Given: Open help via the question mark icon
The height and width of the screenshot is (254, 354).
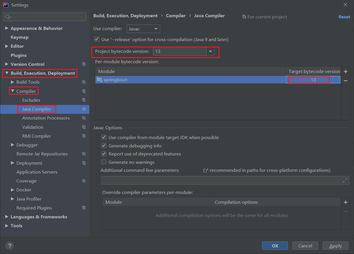Looking at the screenshot, I should 10,246.
